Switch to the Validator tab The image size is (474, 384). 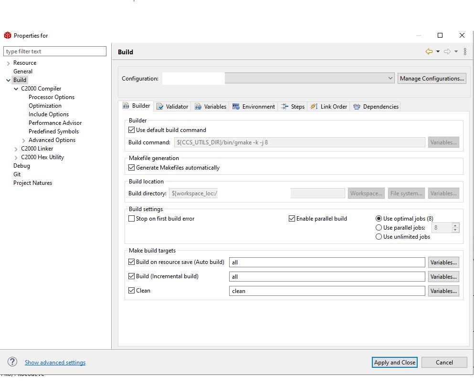[x=172, y=107]
